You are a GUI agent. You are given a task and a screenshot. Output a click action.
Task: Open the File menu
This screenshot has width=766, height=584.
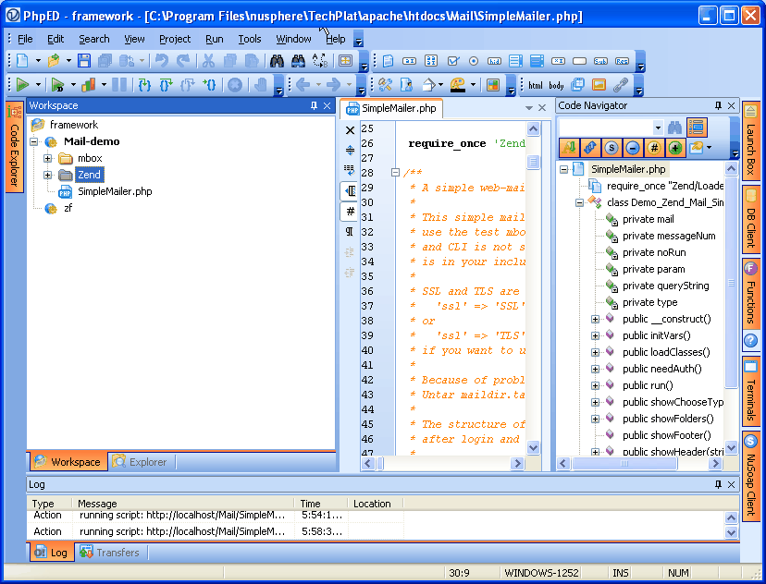coord(25,39)
